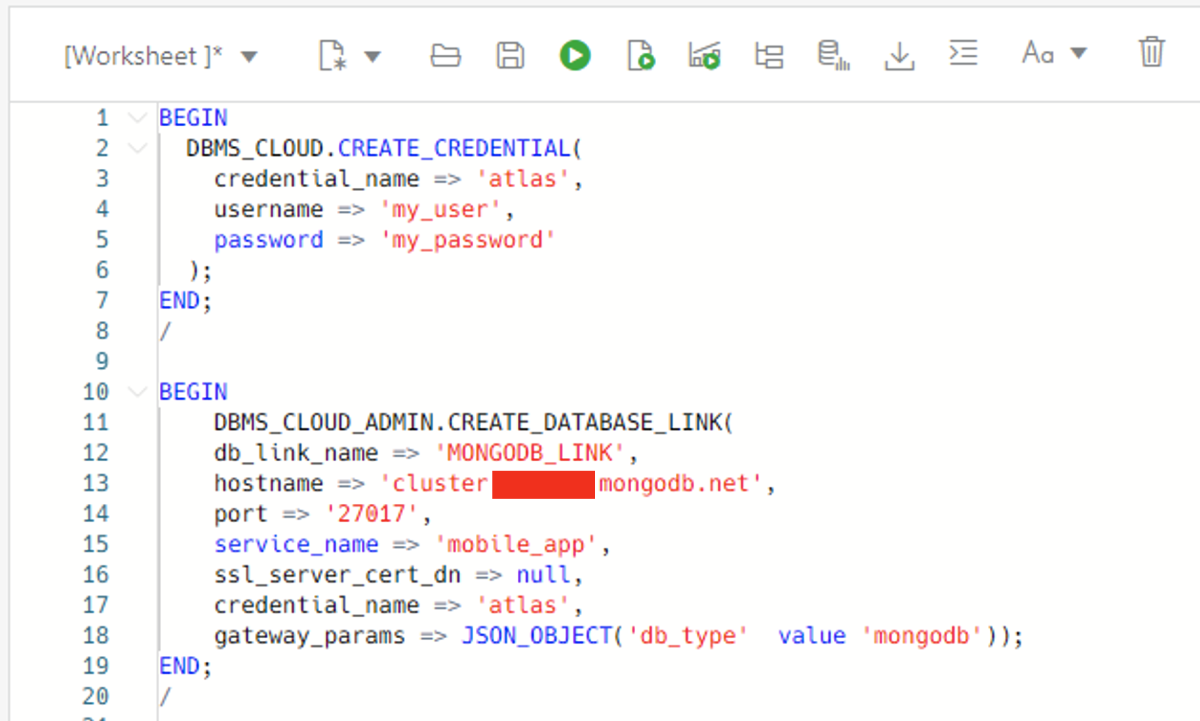Download the editor content

tap(899, 55)
